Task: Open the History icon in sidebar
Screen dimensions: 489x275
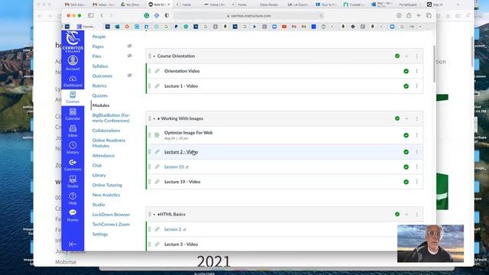Action: (73, 147)
